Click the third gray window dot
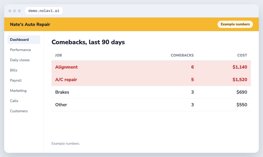Screen dimensions: 263x157 click(x=19, y=11)
